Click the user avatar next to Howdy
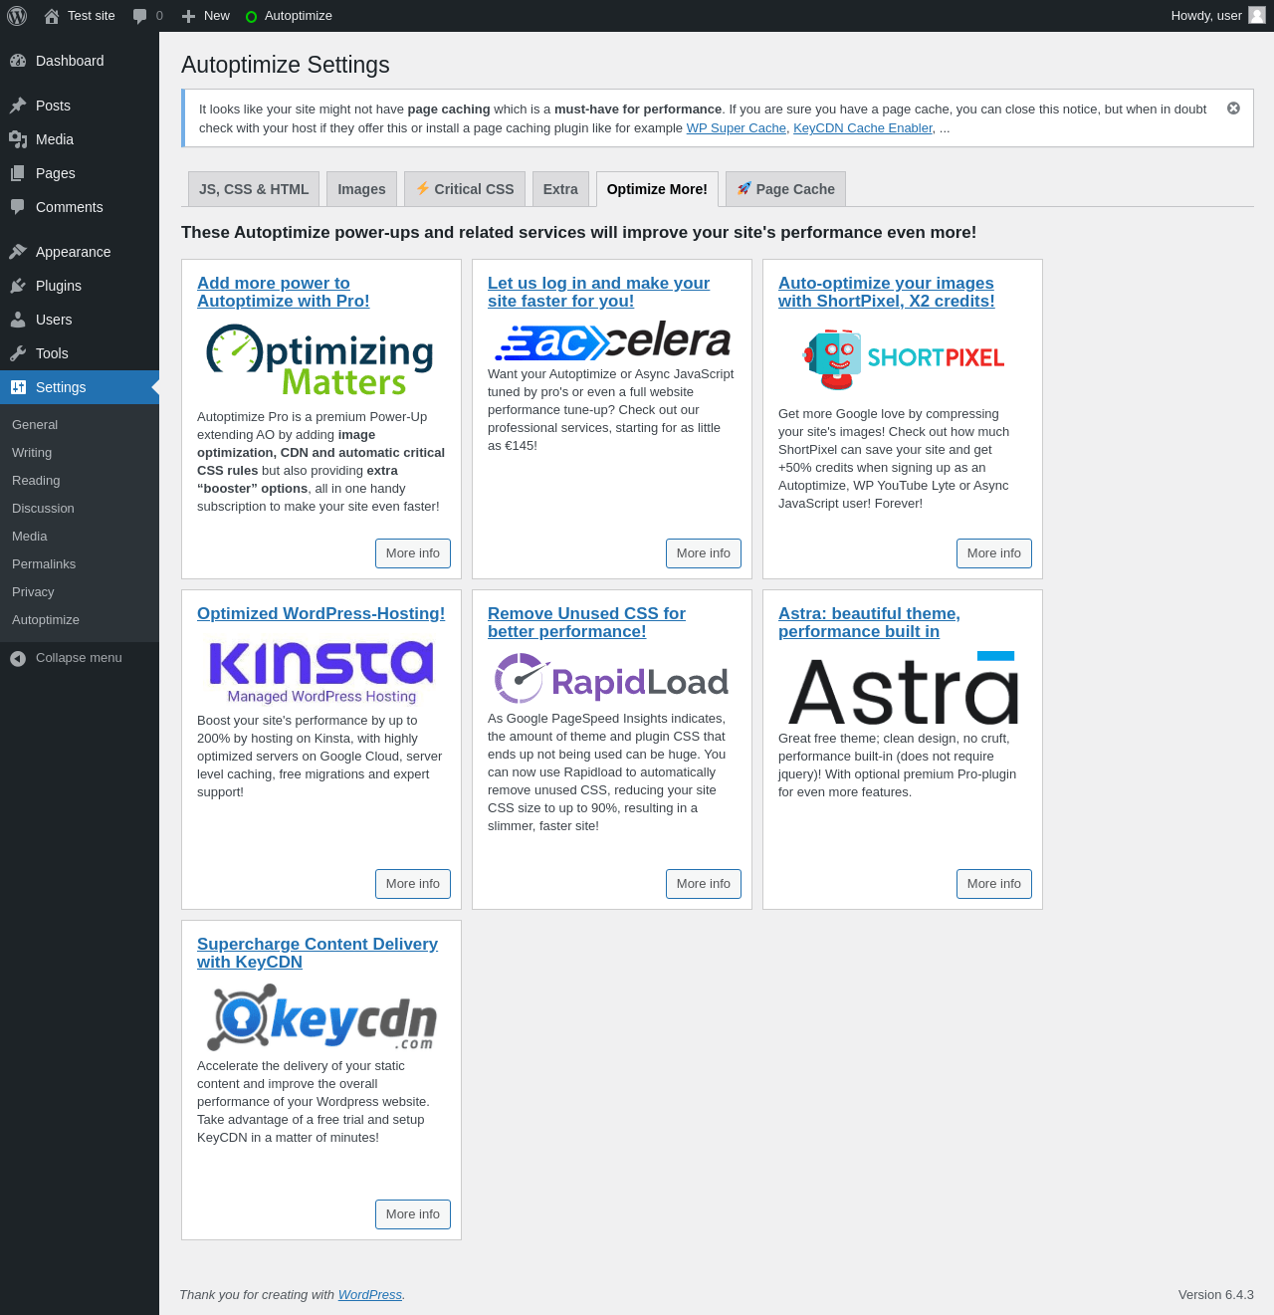Screen dimensions: 1274x1315 pos(1257,16)
